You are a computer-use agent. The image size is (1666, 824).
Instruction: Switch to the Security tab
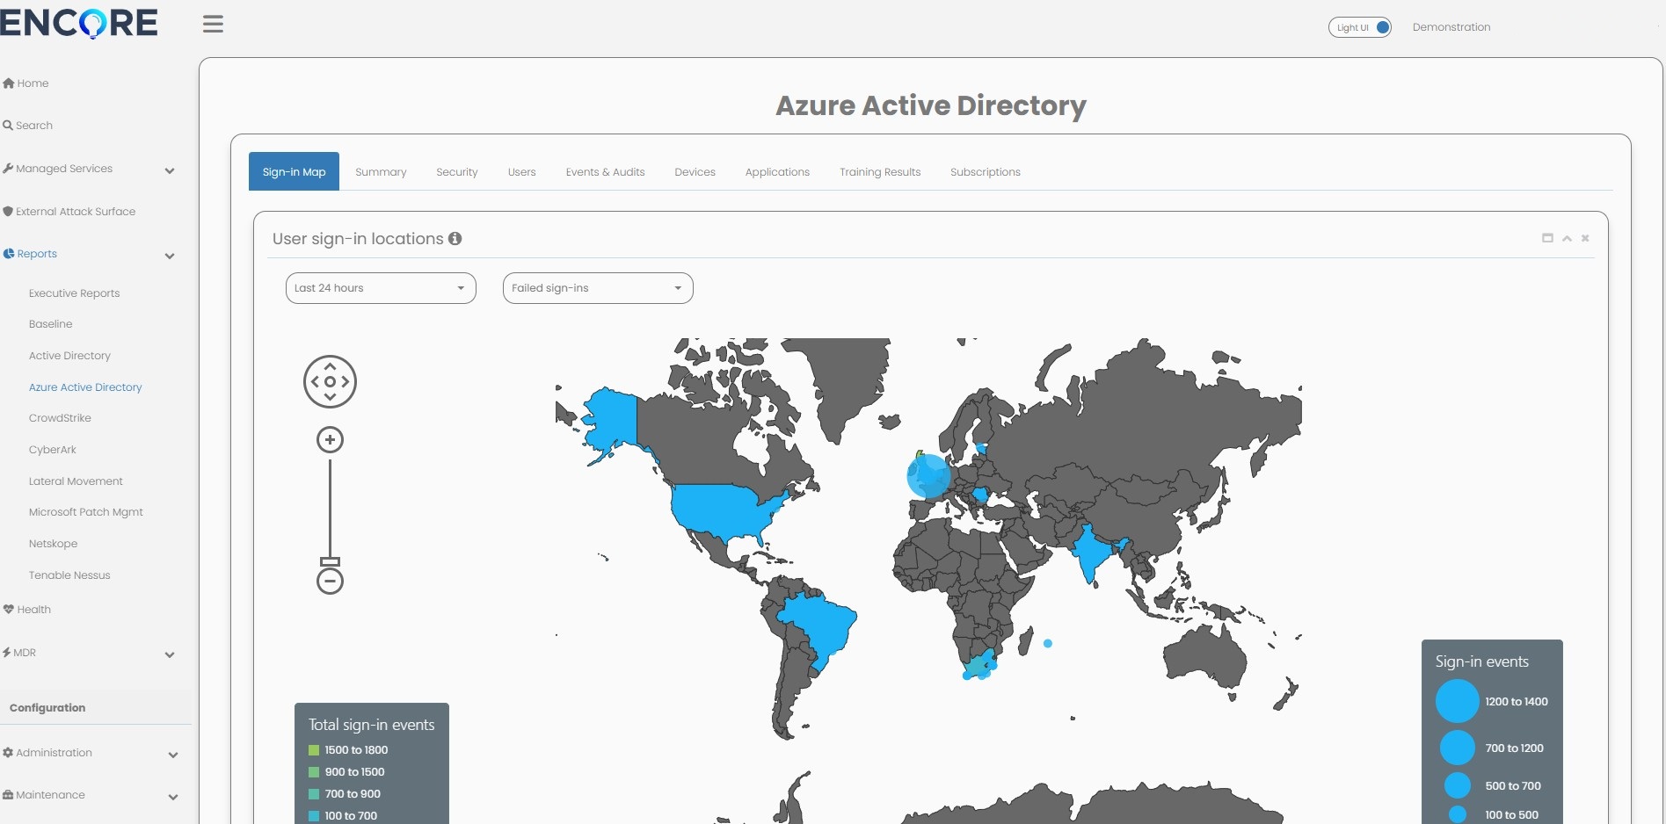pyautogui.click(x=457, y=172)
